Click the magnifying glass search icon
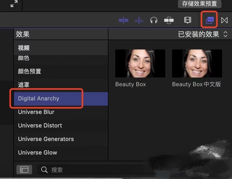 click(x=44, y=170)
